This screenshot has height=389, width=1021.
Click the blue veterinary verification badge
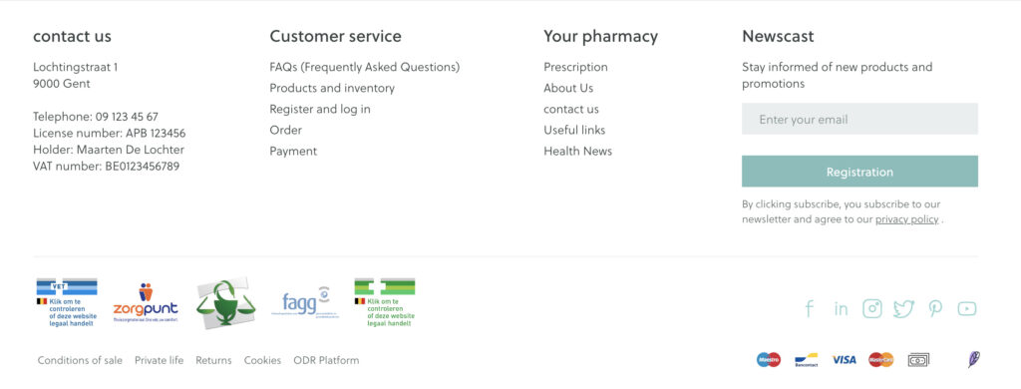pyautogui.click(x=67, y=301)
